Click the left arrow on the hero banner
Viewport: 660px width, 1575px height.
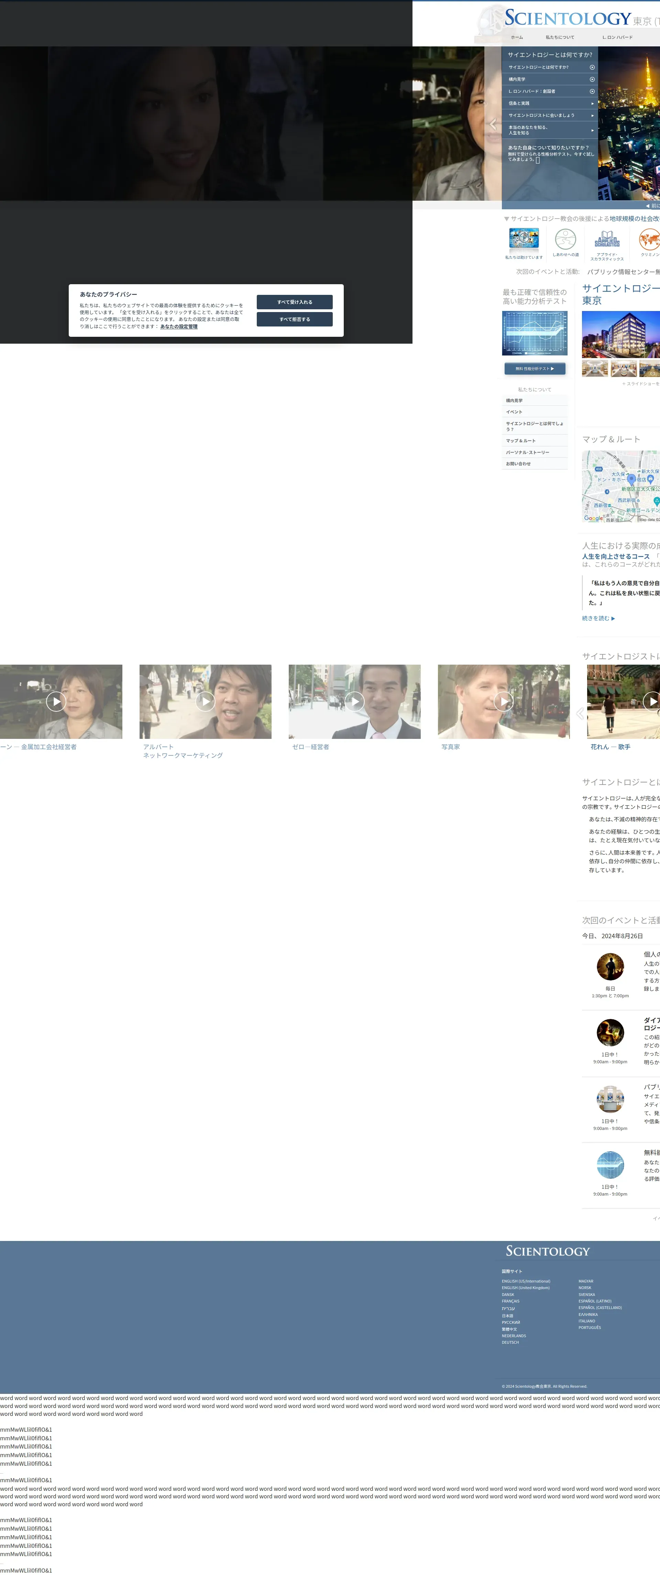pyautogui.click(x=494, y=124)
